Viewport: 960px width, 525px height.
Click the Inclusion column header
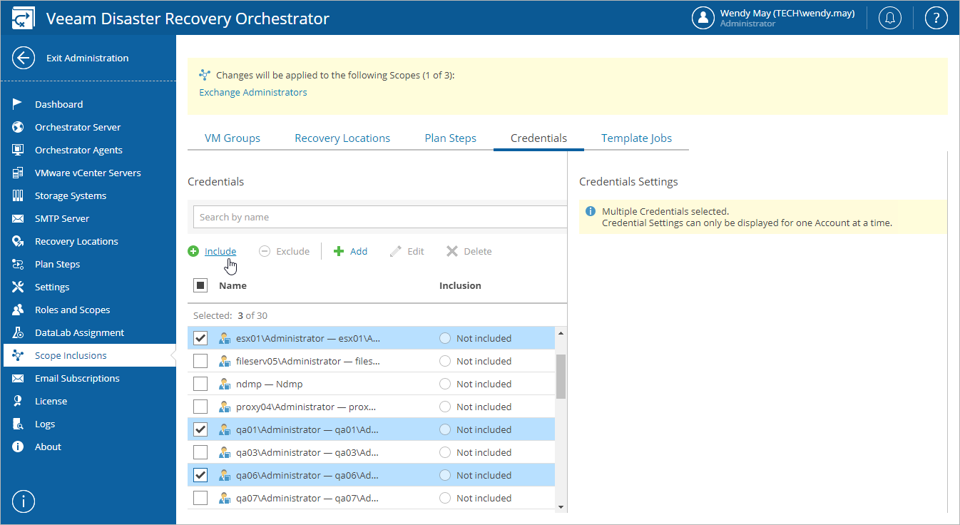click(460, 285)
